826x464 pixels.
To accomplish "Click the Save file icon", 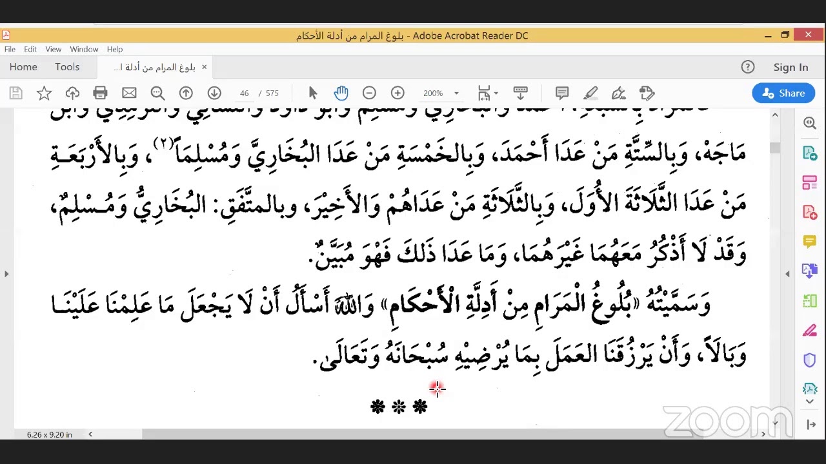I will coord(15,93).
